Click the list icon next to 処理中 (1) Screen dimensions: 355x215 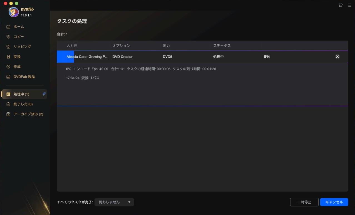pyautogui.click(x=8, y=94)
